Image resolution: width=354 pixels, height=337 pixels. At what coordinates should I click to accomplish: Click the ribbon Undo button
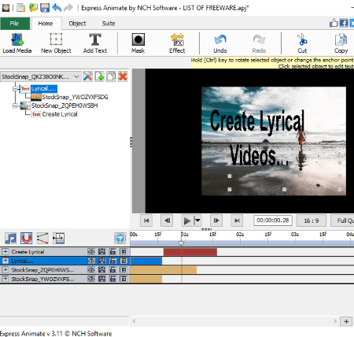click(220, 43)
